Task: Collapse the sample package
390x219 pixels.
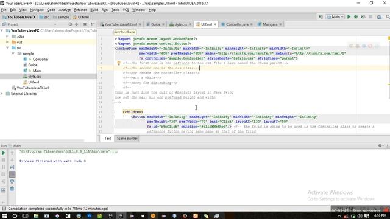Action: click(x=13, y=54)
